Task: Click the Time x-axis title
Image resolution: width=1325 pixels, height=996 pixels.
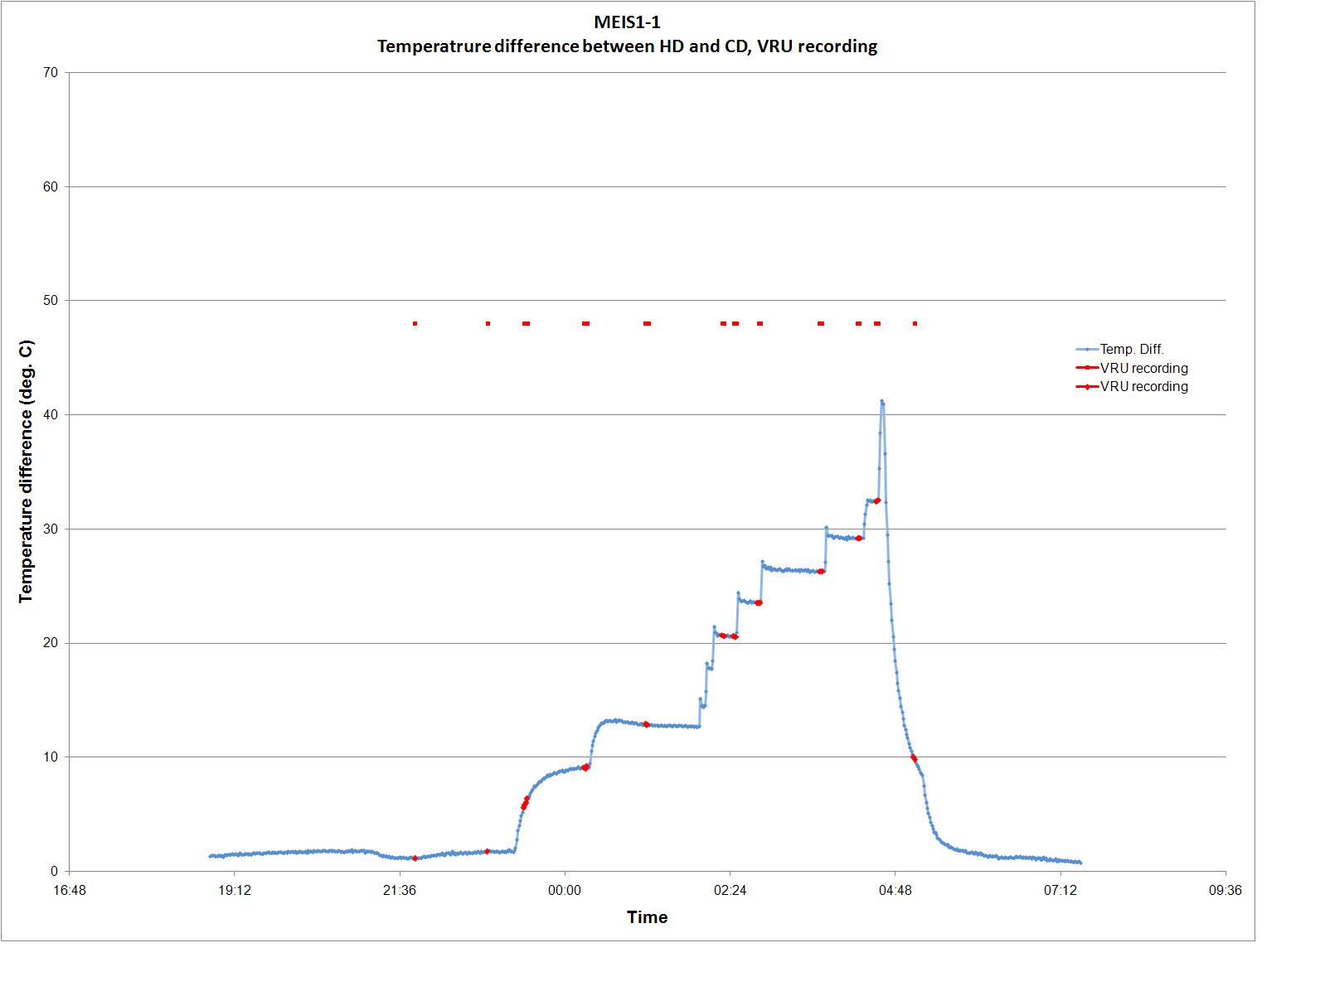Action: pos(647,916)
